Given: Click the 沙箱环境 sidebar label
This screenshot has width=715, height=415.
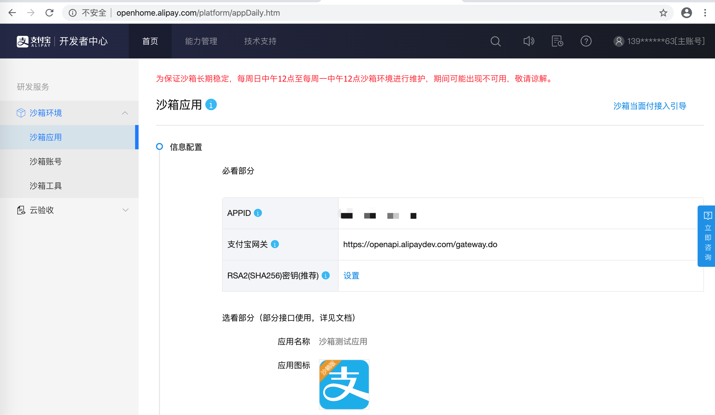Looking at the screenshot, I should (46, 113).
